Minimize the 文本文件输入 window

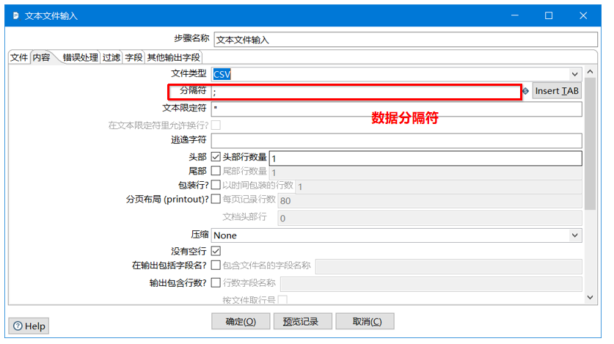[514, 15]
